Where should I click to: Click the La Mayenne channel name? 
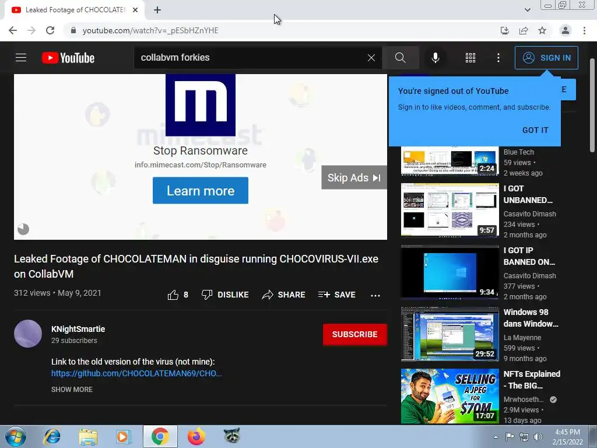[x=522, y=338]
